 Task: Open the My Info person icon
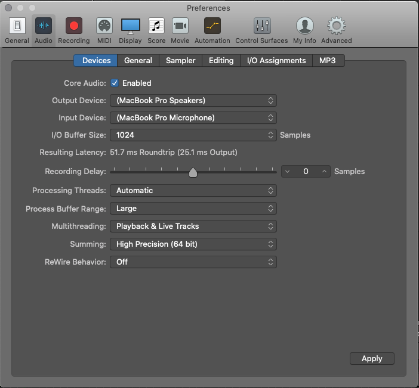tap(304, 26)
